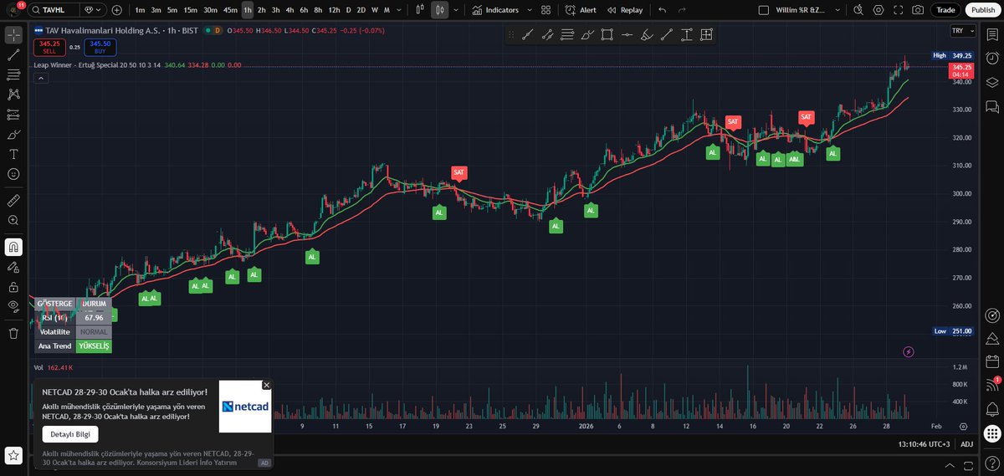Click the Detaylı Bilgi ad button

pos(70,434)
